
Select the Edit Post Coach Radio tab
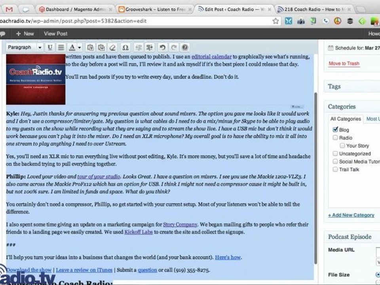(234, 9)
